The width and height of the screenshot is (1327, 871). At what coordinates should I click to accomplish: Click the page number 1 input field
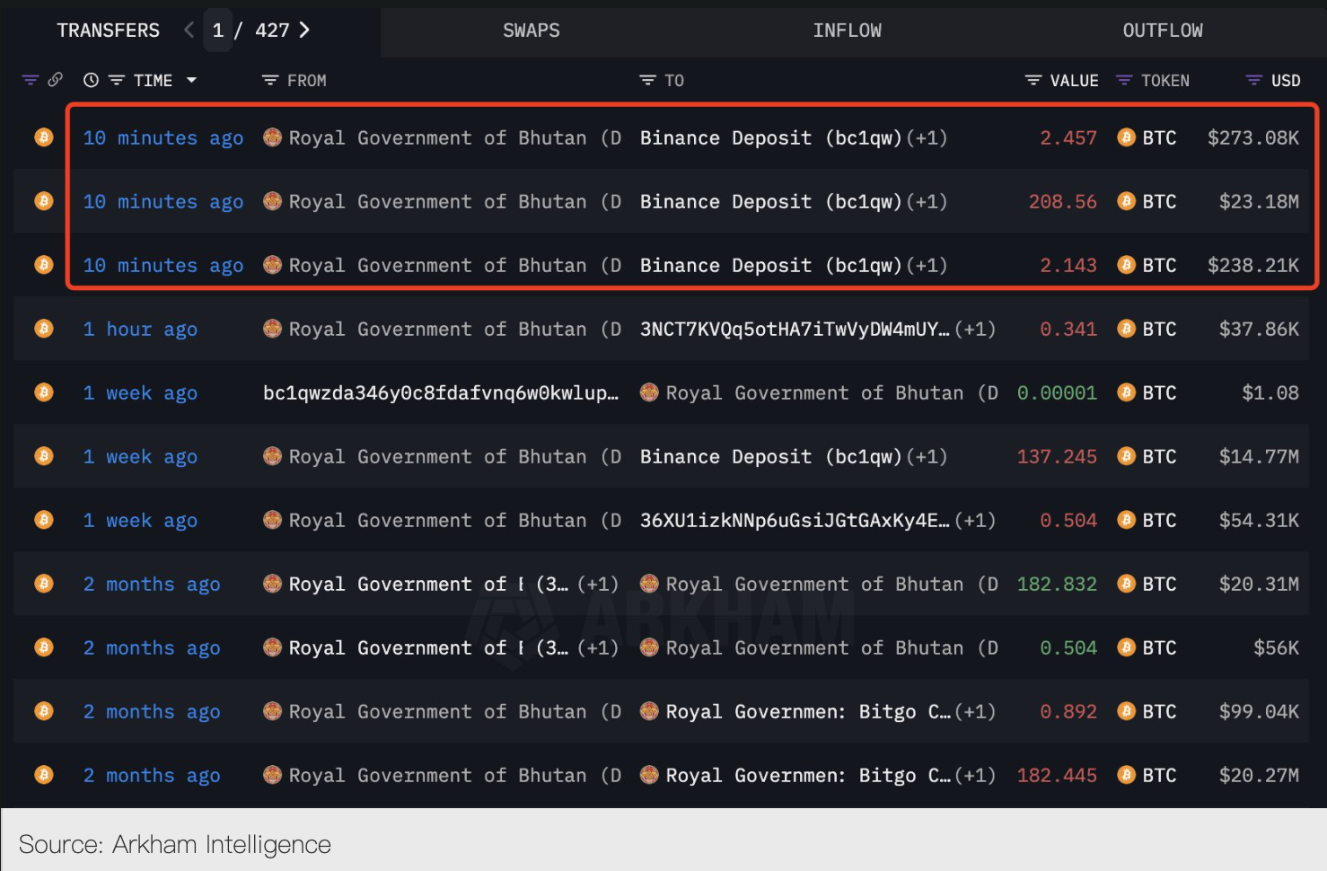(x=218, y=31)
